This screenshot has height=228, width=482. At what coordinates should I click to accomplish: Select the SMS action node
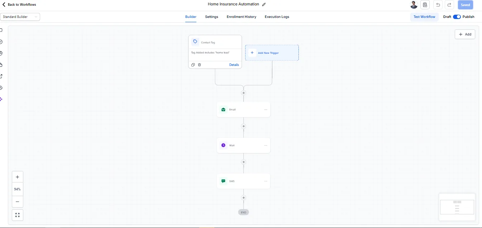[243, 181]
